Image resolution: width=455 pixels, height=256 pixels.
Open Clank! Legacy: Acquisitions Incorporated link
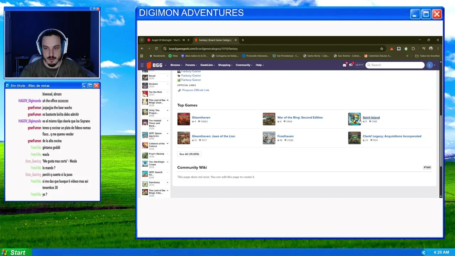tap(392, 136)
